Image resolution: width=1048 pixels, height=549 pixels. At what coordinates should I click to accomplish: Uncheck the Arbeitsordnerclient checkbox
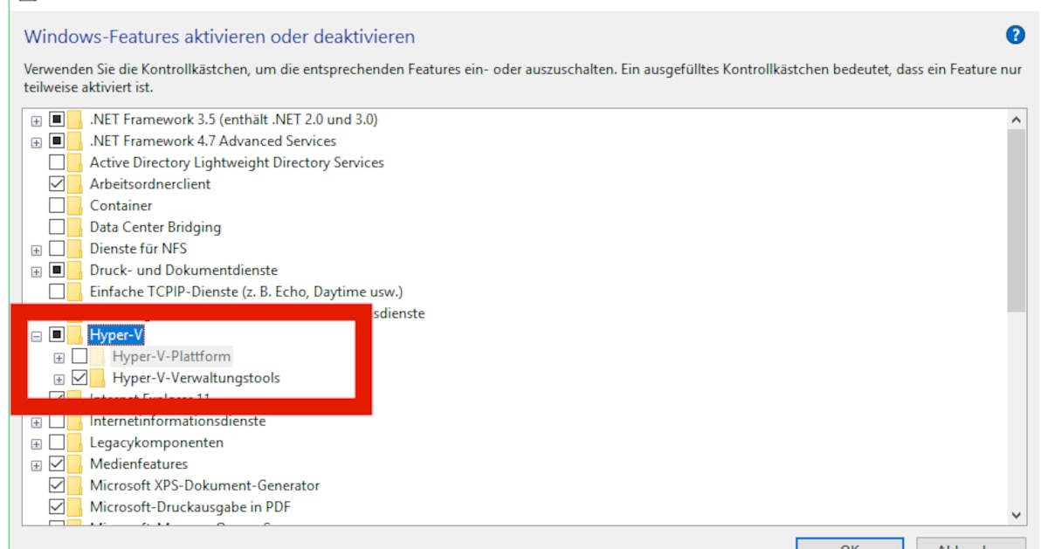click(57, 184)
